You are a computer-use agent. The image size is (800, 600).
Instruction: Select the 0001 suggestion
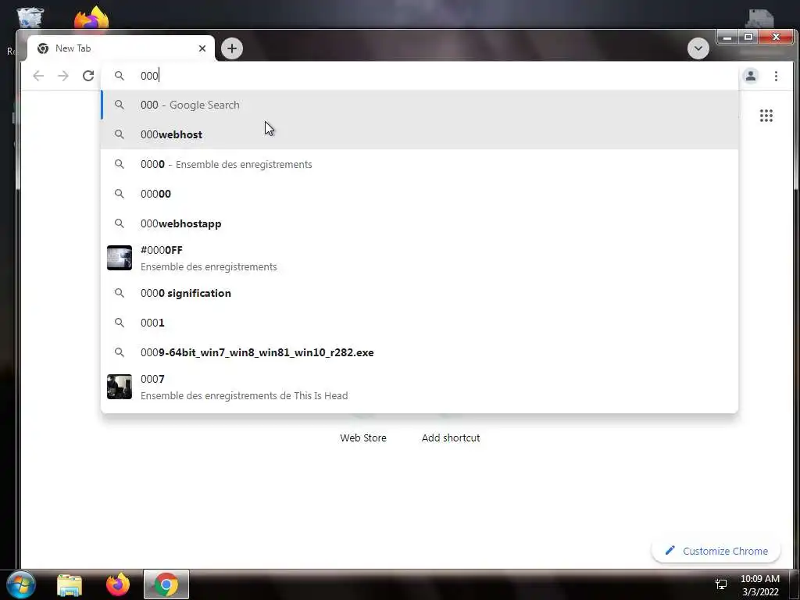[x=420, y=323]
